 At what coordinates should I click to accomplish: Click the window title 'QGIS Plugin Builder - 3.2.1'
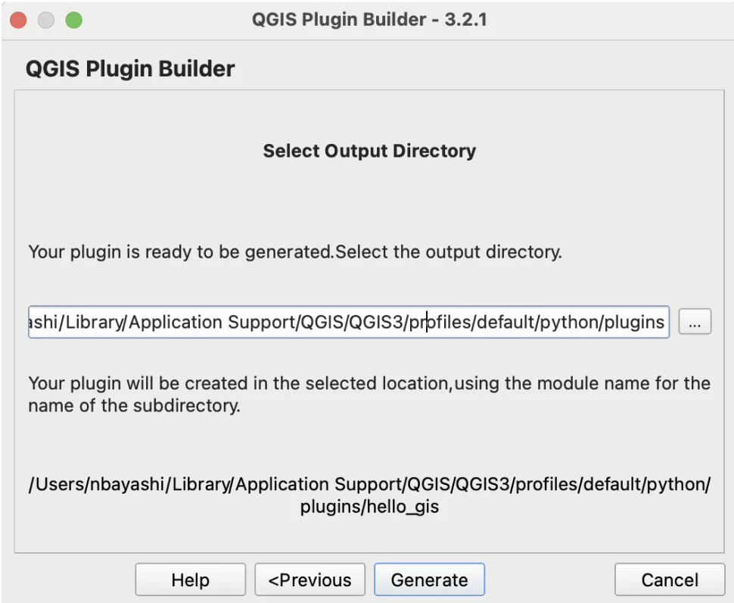369,20
